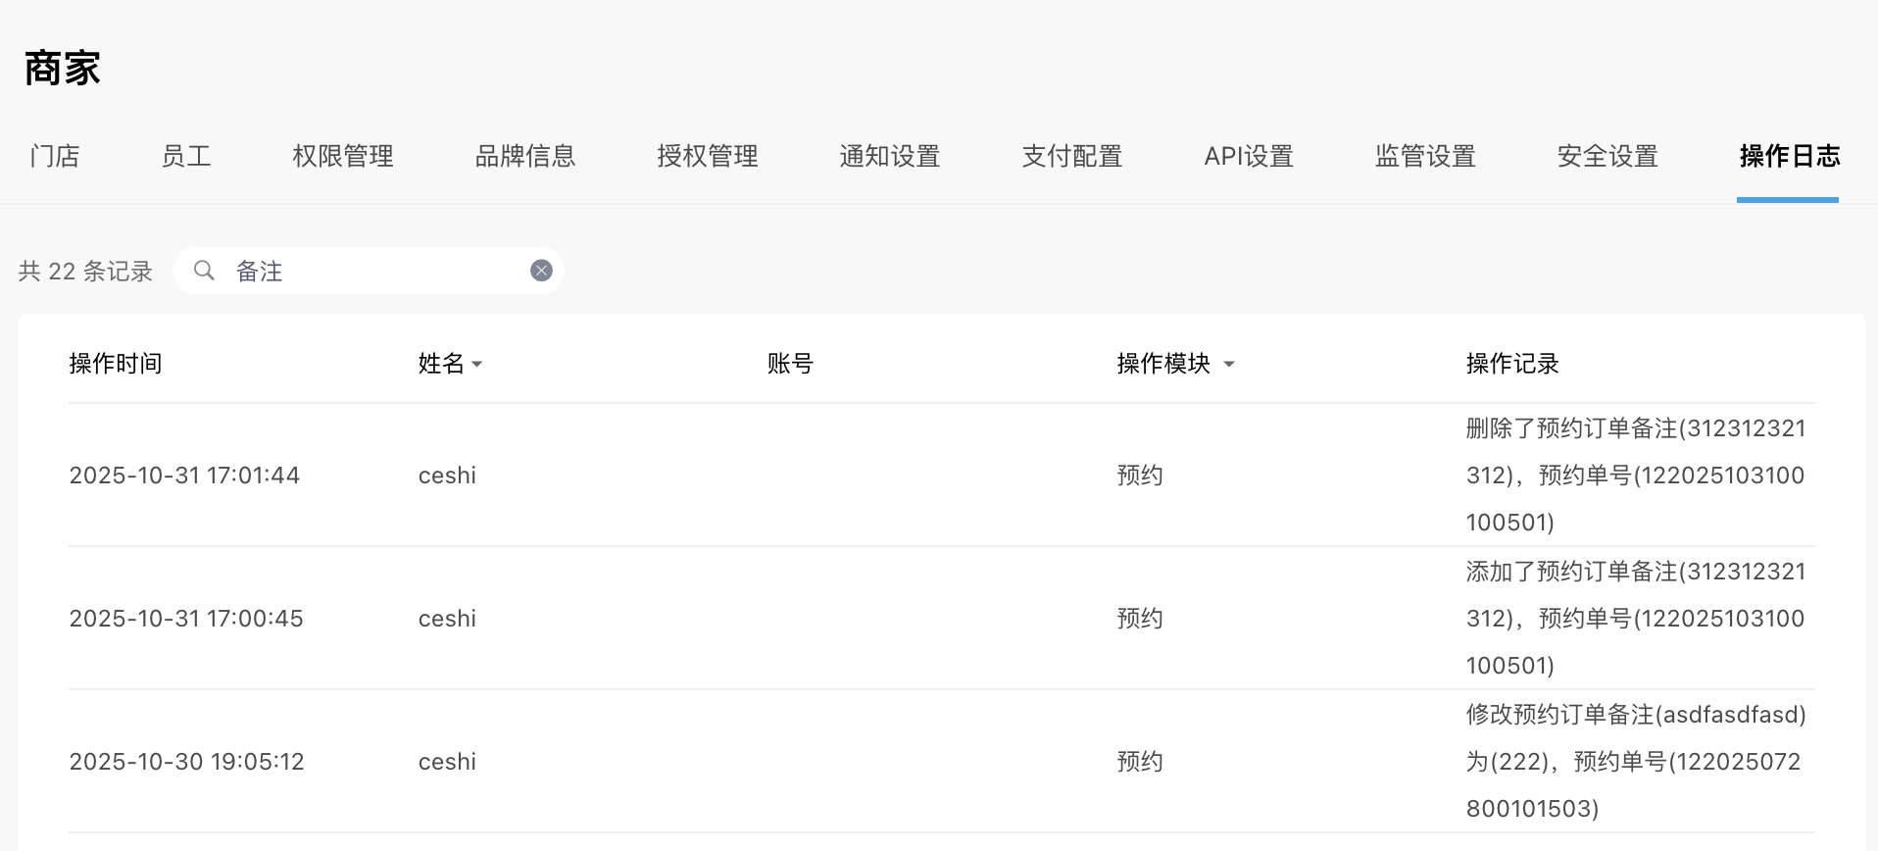Open the 员工 tab
This screenshot has width=1878, height=851.
[x=186, y=156]
